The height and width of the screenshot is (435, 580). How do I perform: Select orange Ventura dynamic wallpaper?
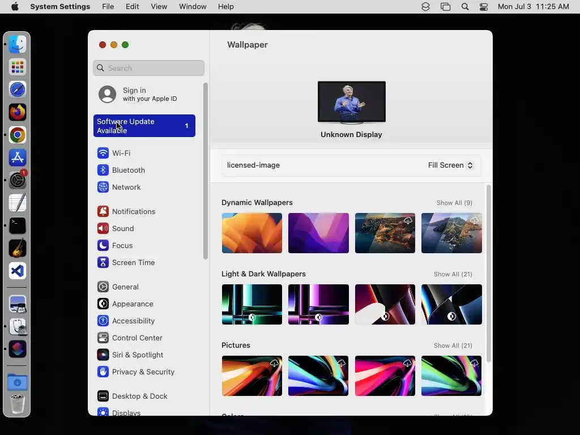(x=252, y=233)
